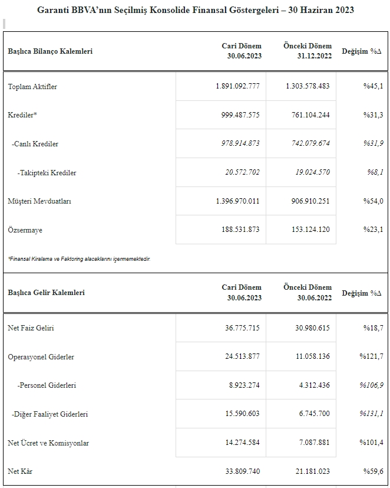The height and width of the screenshot is (488, 390).
Task: Click the Toplam Aktifler current value 1.891.092.777
Action: coord(238,86)
